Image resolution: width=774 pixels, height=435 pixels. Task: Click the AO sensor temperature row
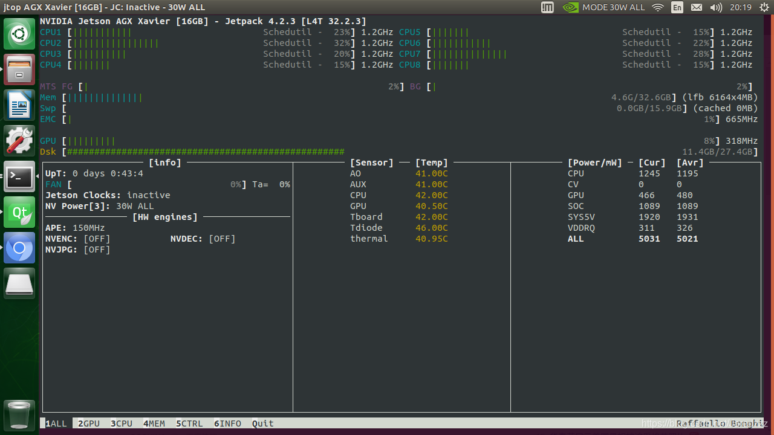[x=399, y=173]
